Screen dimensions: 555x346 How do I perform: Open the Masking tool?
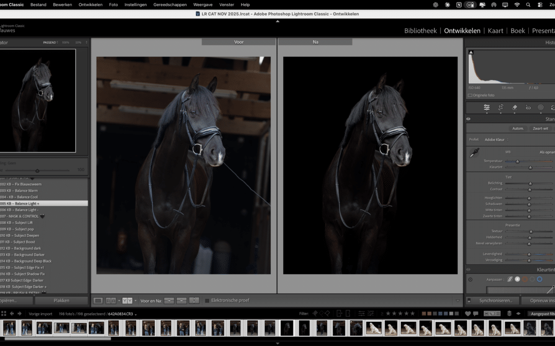(x=541, y=108)
